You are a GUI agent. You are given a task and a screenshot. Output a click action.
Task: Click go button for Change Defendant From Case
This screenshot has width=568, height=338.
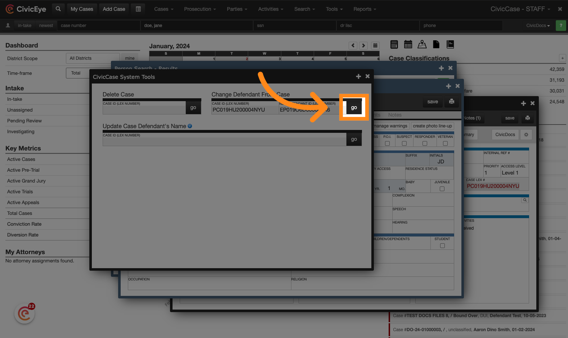(354, 108)
